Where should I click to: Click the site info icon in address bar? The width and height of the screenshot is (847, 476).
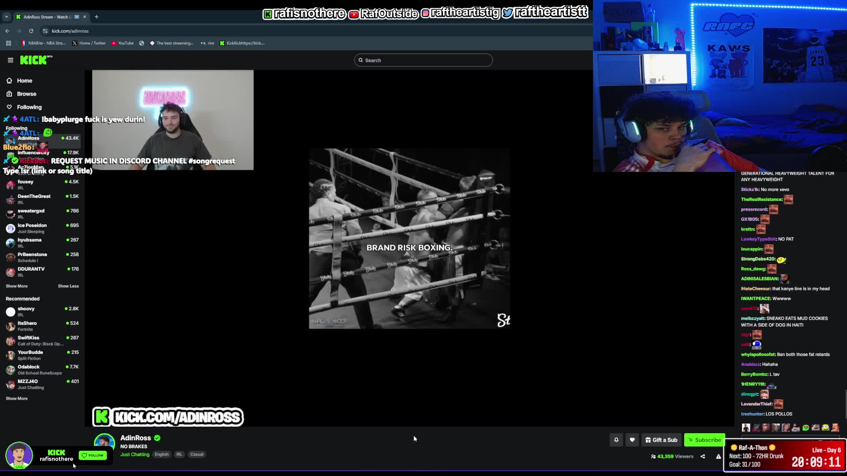click(45, 31)
